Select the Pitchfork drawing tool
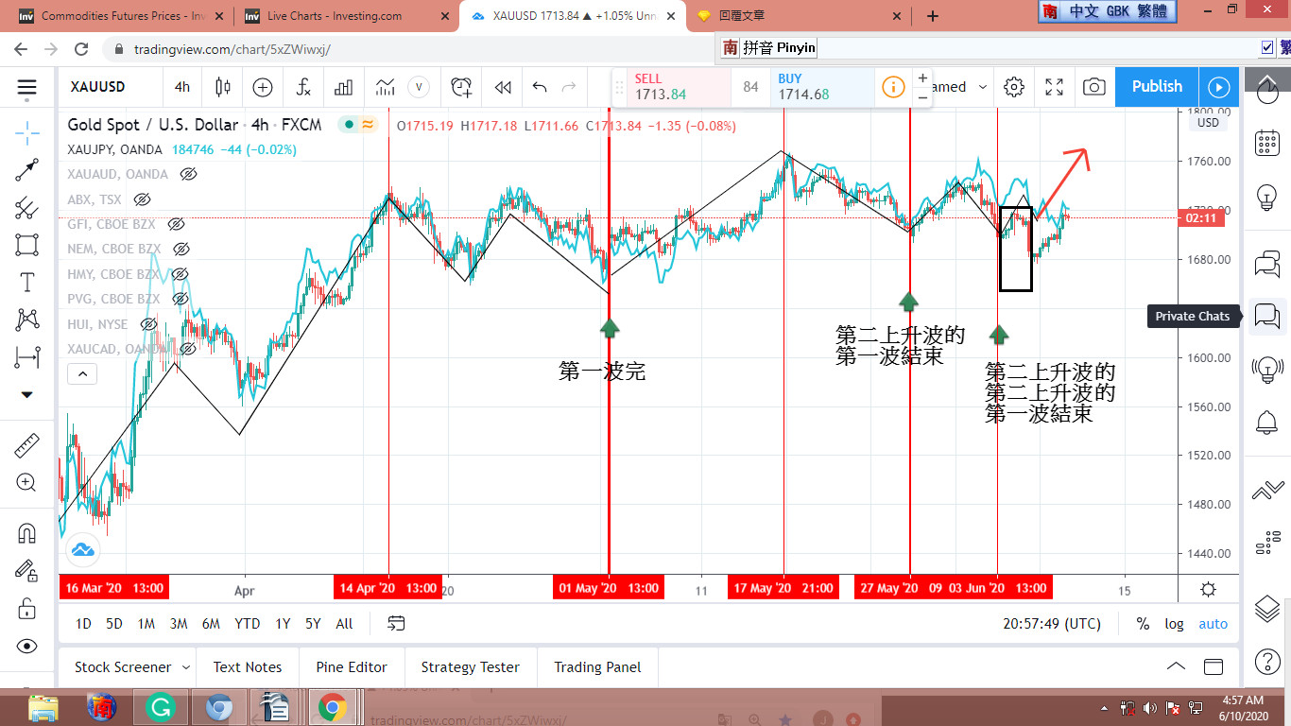The width and height of the screenshot is (1291, 726). (27, 208)
